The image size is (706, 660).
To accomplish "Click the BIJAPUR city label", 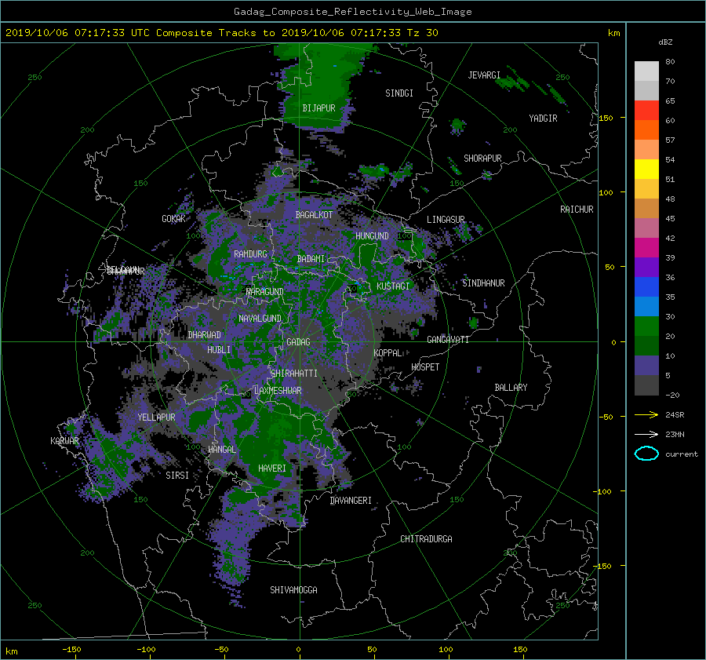I will (318, 108).
